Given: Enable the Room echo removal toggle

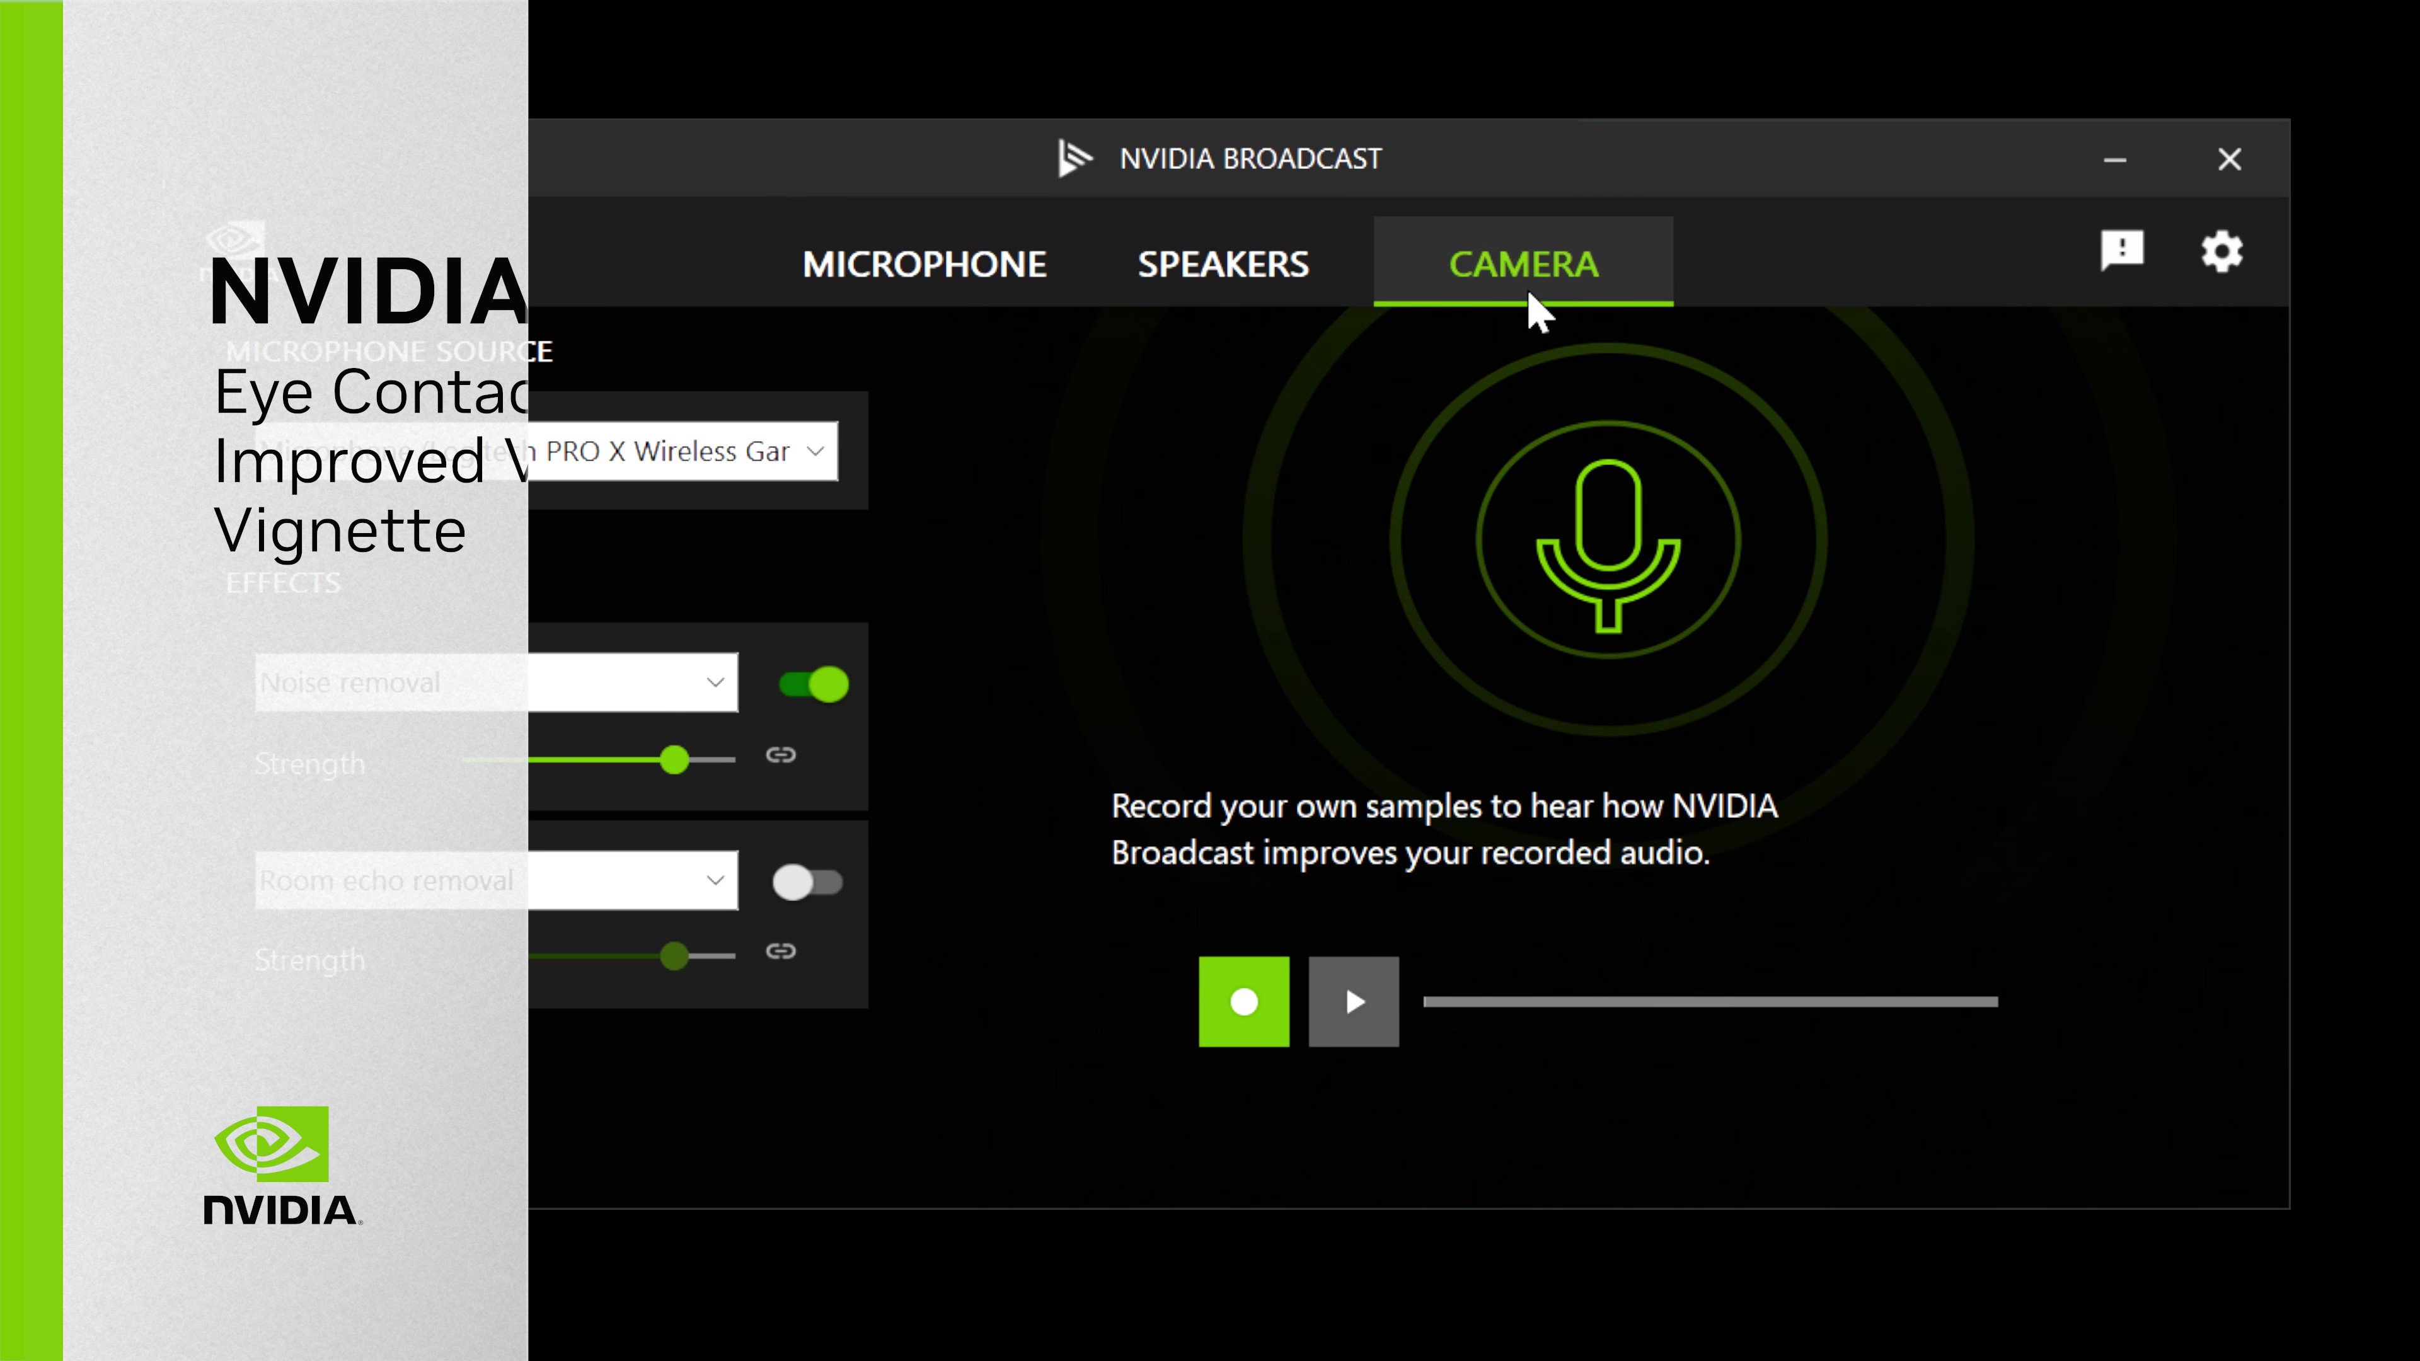Looking at the screenshot, I should (x=807, y=882).
